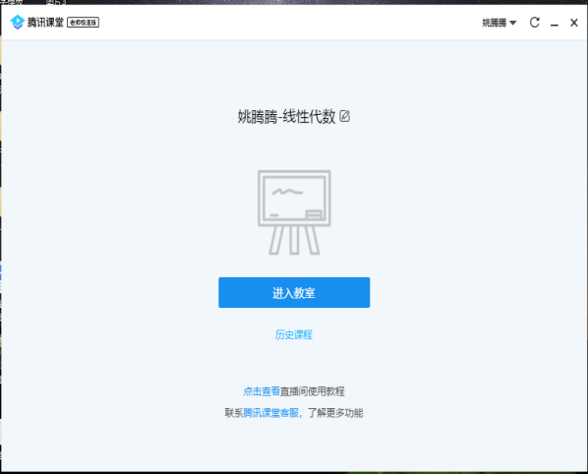Open the 历史课程 link
Viewport: 588px width, 474px height.
click(294, 334)
